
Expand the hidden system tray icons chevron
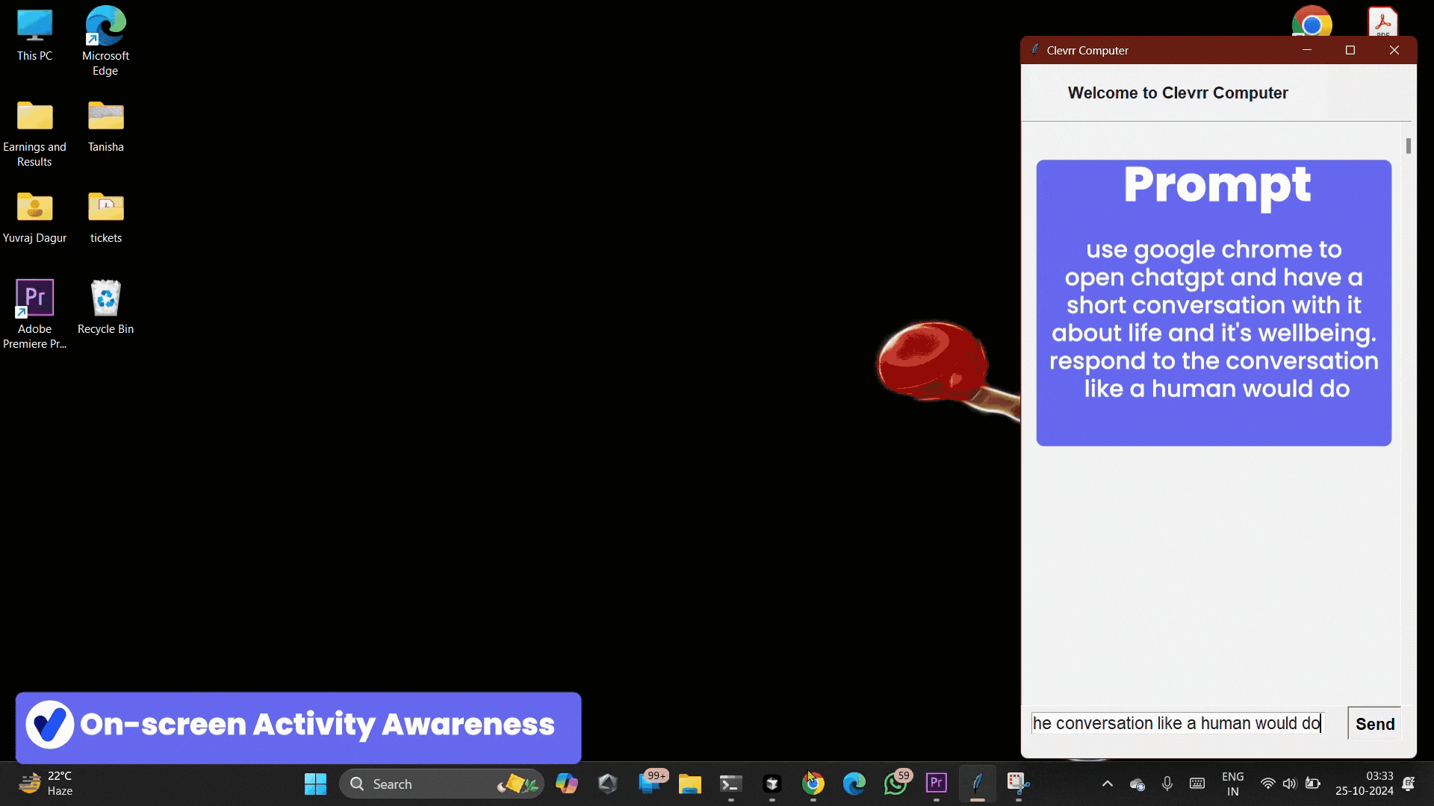[1108, 784]
